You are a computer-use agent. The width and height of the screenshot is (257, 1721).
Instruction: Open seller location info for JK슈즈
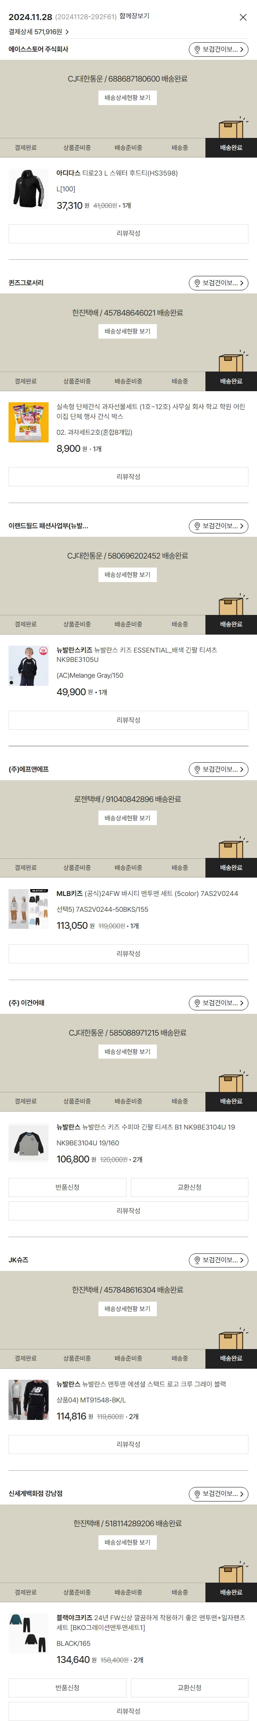(x=218, y=1261)
